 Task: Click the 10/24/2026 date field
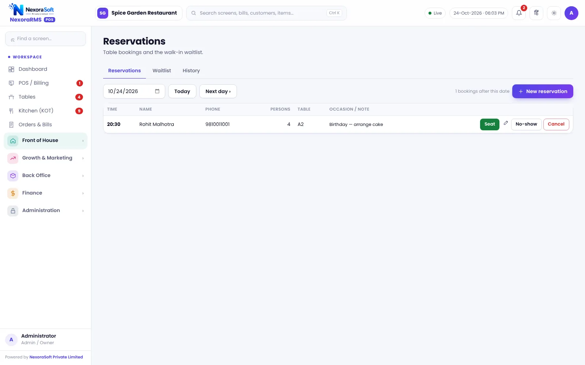[x=134, y=91]
